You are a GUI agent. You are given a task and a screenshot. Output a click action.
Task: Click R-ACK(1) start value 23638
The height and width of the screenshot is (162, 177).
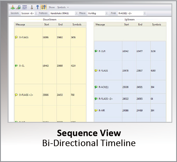[x=126, y=87]
